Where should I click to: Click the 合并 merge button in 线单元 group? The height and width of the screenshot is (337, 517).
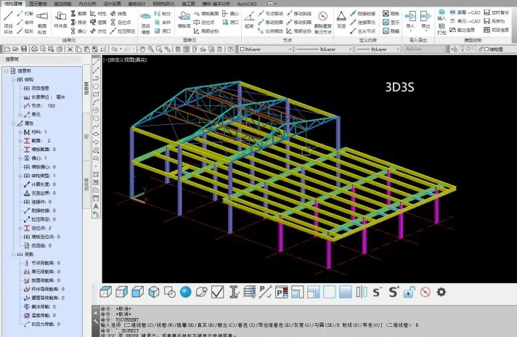click(x=25, y=22)
